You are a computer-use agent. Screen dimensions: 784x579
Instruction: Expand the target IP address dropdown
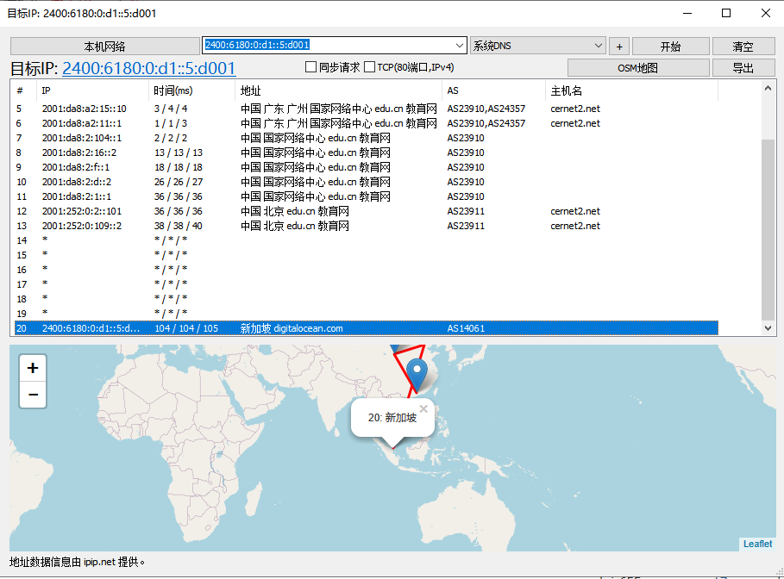pyautogui.click(x=459, y=46)
